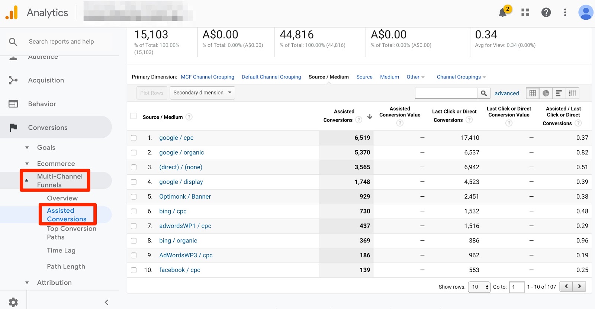This screenshot has height=309, width=595.
Task: Show help for Assisted Conversion Value column
Action: pos(400,123)
